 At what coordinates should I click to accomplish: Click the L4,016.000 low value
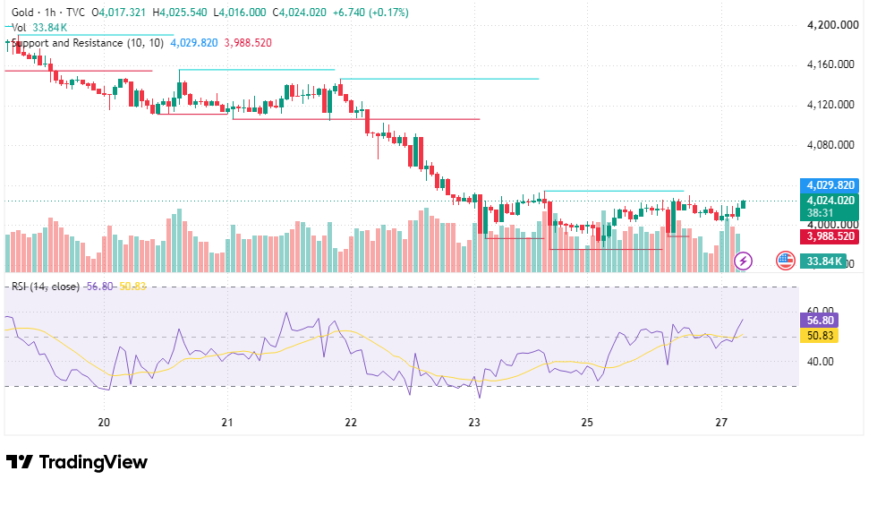pyautogui.click(x=240, y=13)
